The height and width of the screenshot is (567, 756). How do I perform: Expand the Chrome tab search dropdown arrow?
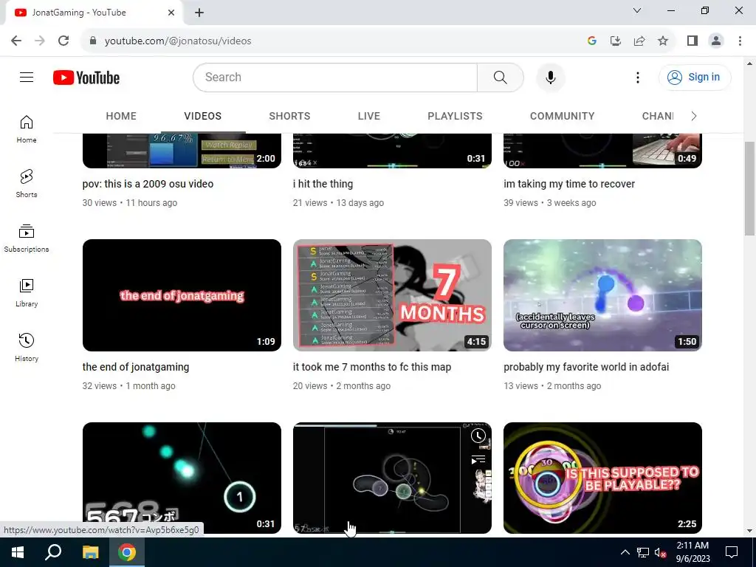pos(637,10)
